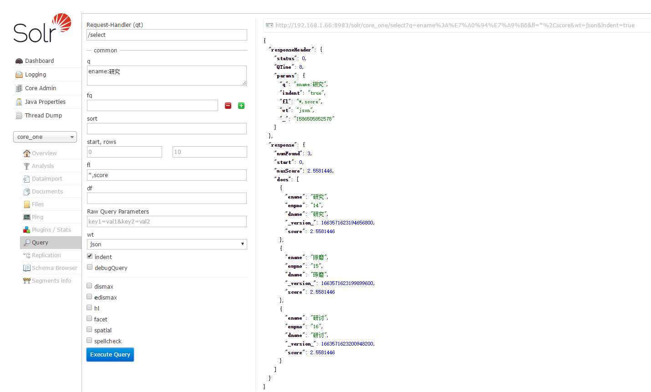
Task: Open Dashboard icon in sidebar
Action: pyautogui.click(x=19, y=61)
